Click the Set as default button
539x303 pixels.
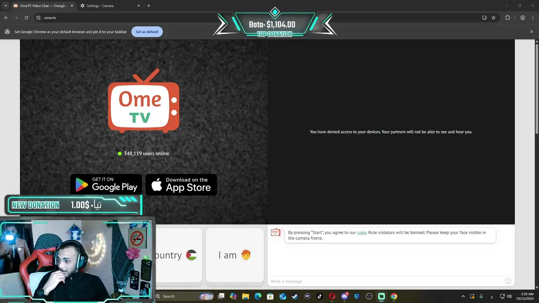point(147,32)
